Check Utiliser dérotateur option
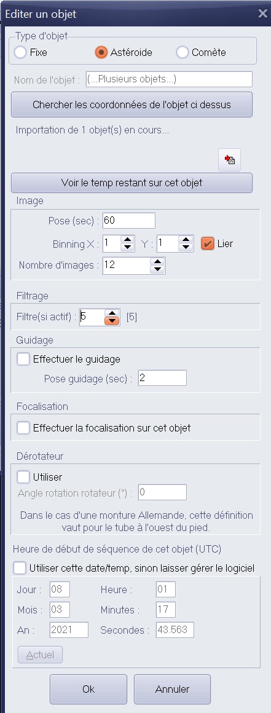The width and height of the screenshot is (271, 713). click(x=23, y=477)
